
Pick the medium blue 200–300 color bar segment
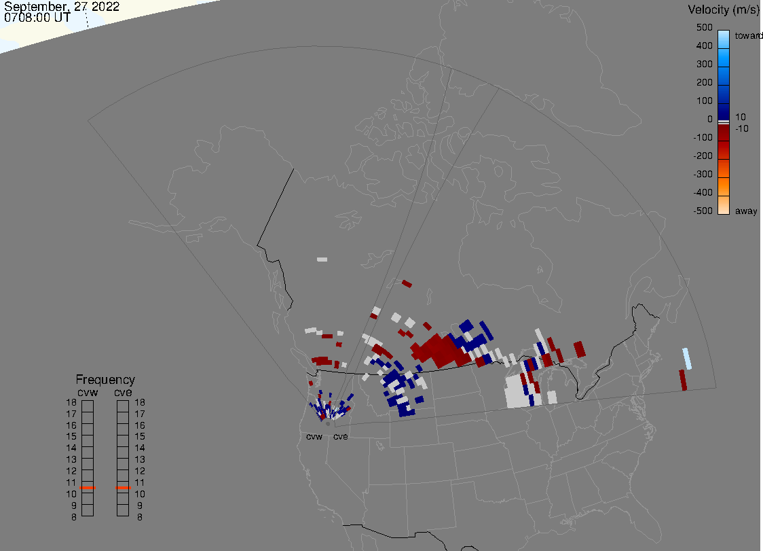click(724, 76)
